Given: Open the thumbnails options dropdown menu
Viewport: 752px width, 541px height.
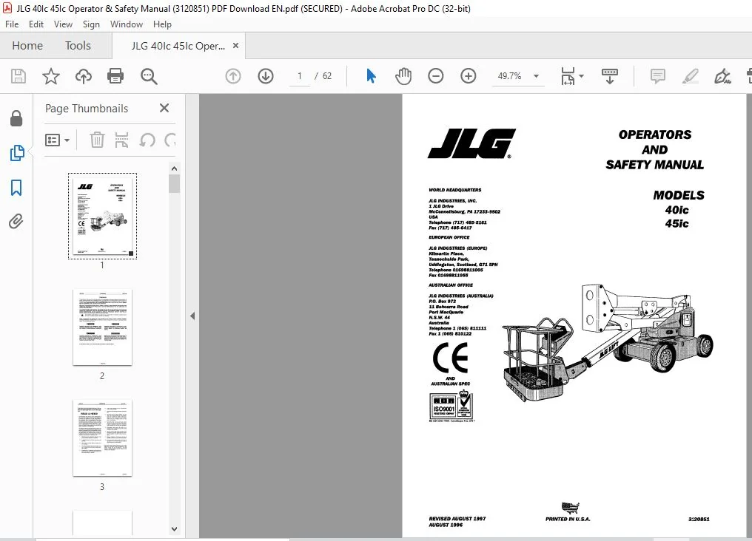Looking at the screenshot, I should (57, 140).
